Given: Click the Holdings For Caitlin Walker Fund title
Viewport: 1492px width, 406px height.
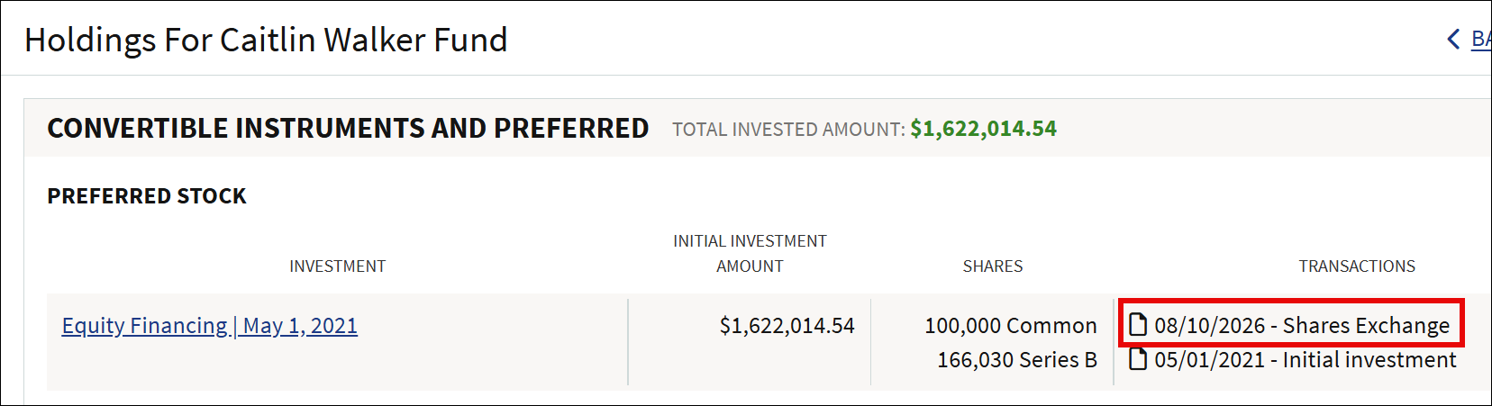Looking at the screenshot, I should tap(266, 40).
